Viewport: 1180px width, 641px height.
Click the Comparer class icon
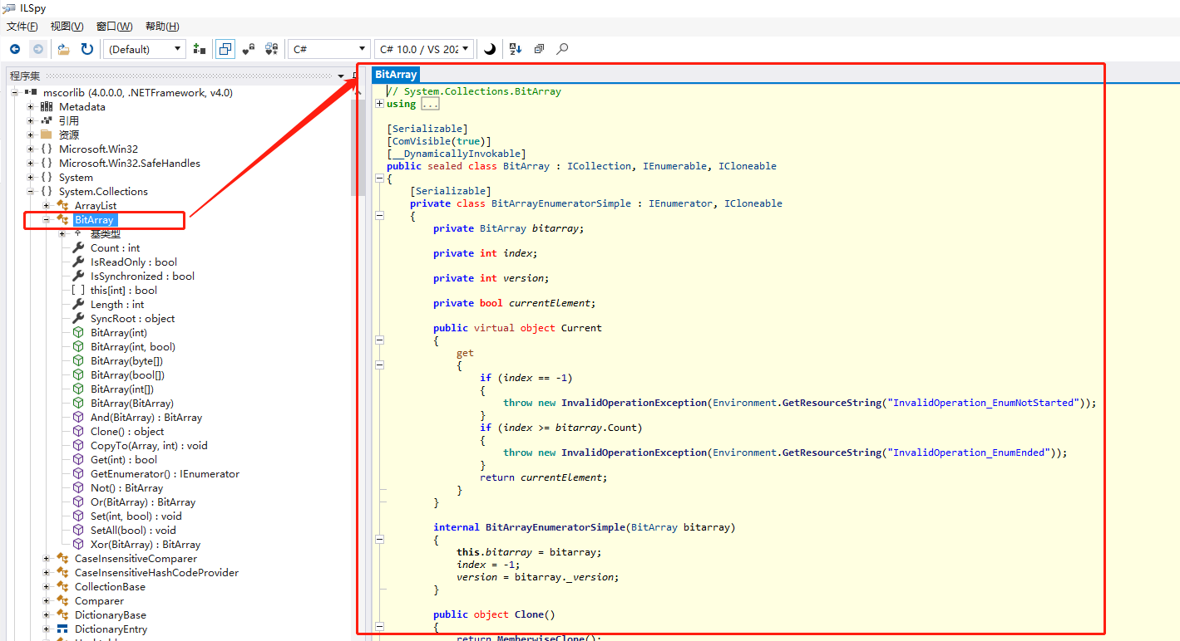[x=62, y=600]
